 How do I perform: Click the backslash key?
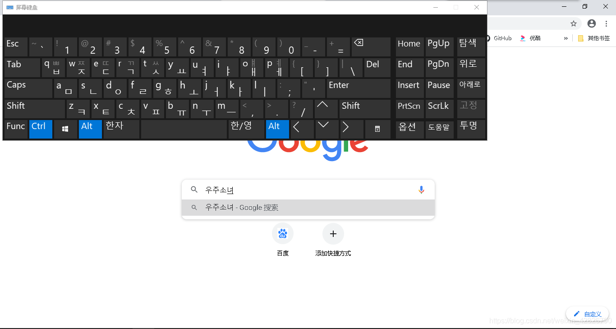pyautogui.click(x=351, y=68)
